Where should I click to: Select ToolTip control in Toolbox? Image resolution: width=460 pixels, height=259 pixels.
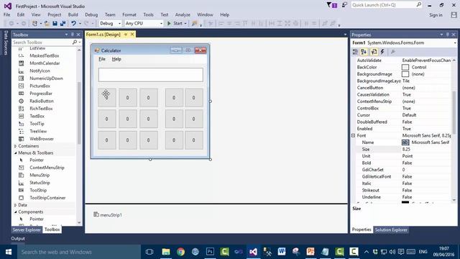click(x=37, y=124)
